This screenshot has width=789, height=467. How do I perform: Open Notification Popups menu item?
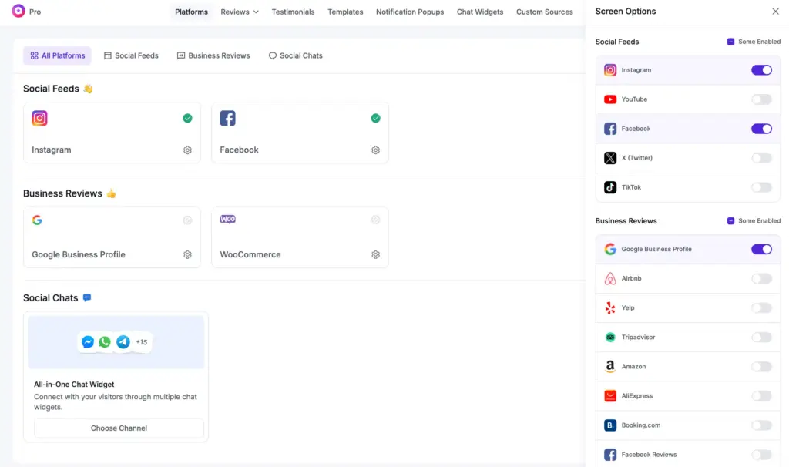(410, 12)
